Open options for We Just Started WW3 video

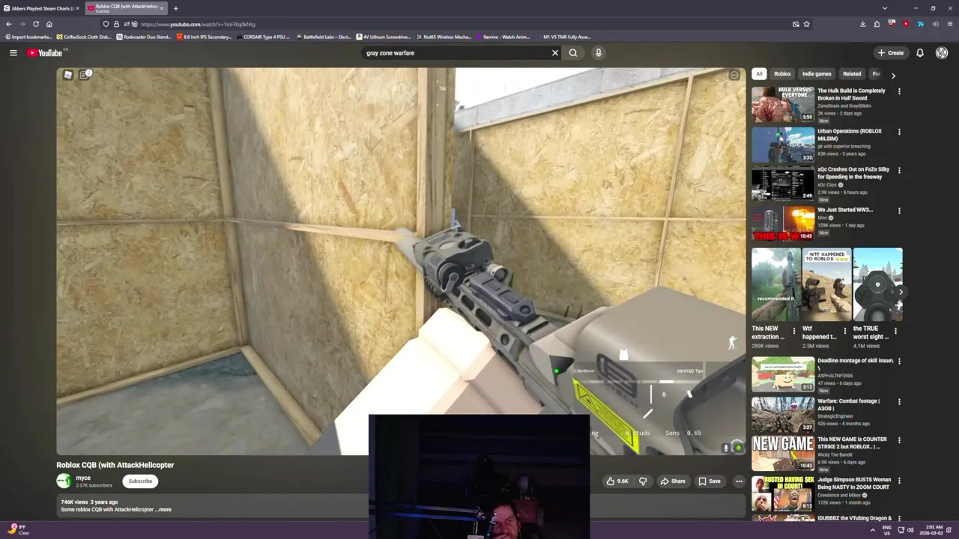899,210
